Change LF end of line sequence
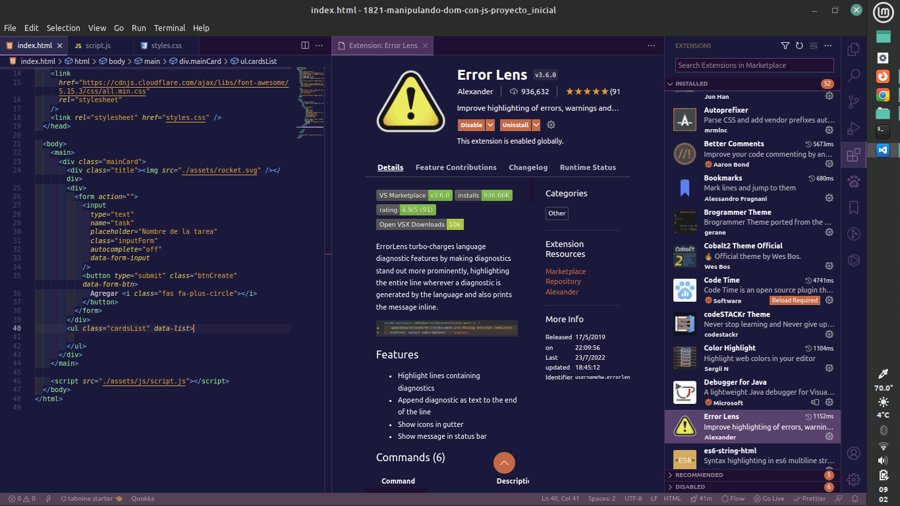Screen dimensions: 900x506 [x=654, y=499]
